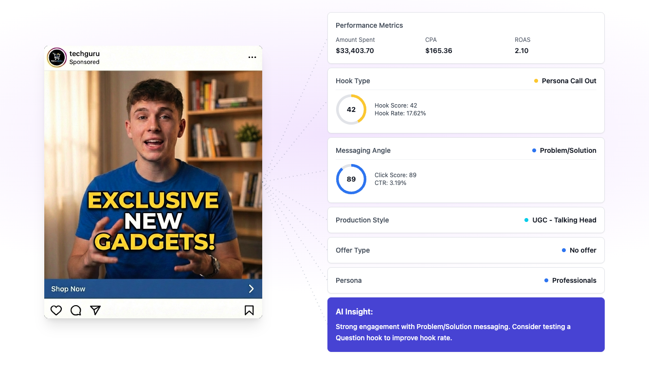Click the Production Style row label

[x=362, y=220]
